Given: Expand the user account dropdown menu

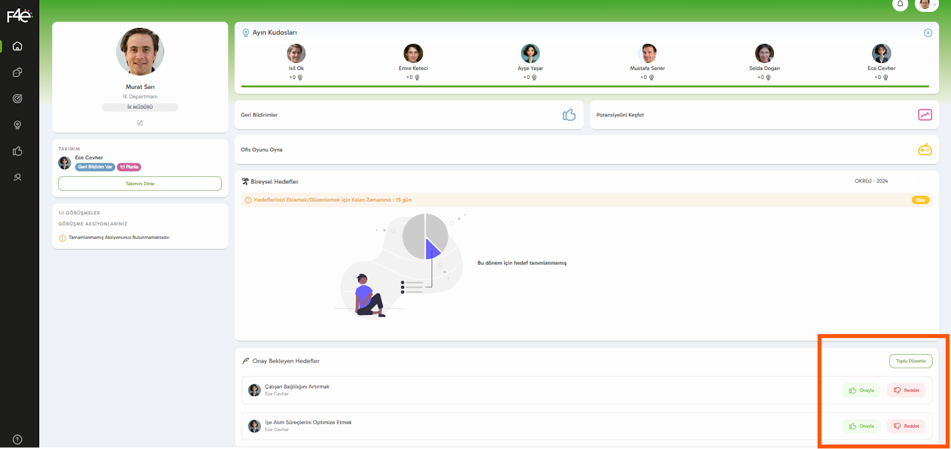Looking at the screenshot, I should (927, 4).
